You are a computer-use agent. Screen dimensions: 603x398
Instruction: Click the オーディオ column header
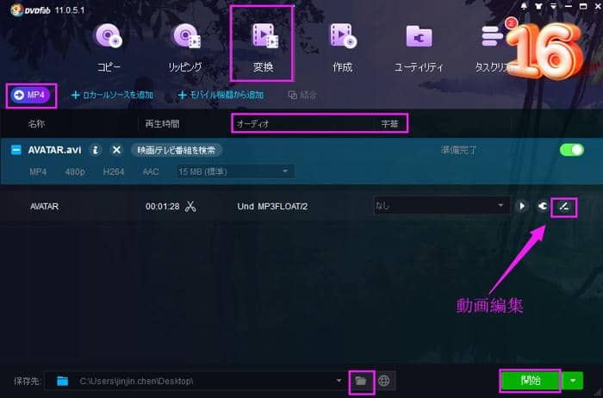pyautogui.click(x=252, y=124)
